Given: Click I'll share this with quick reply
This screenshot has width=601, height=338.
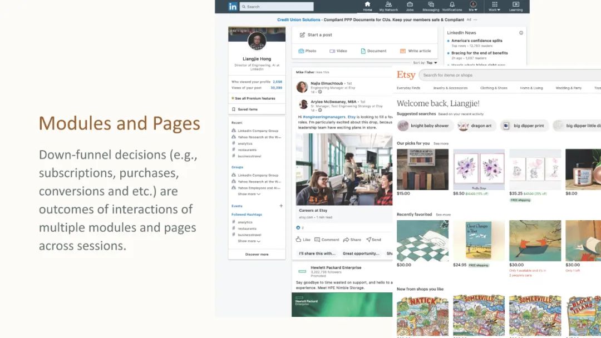Looking at the screenshot, I should 317,254.
